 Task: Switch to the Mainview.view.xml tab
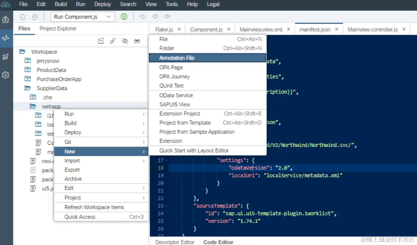tap(261, 29)
